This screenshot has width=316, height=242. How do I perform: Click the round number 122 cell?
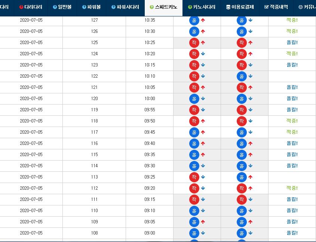click(x=94, y=76)
